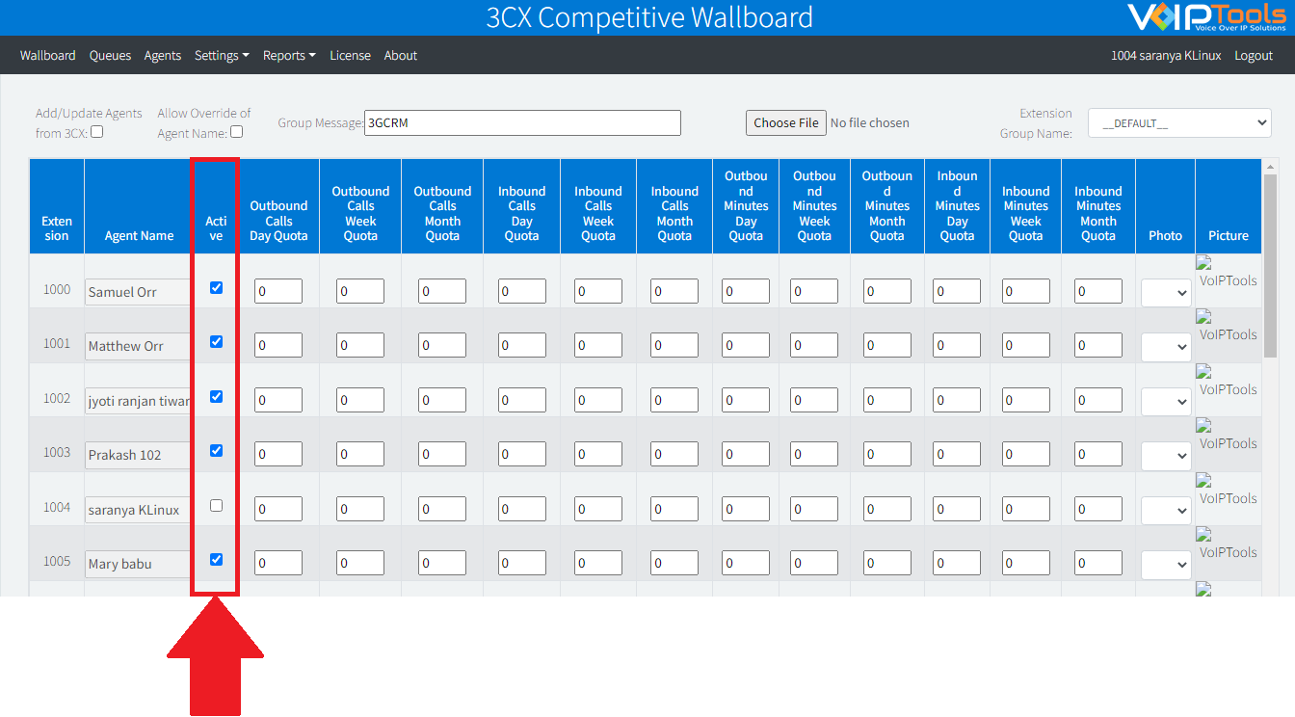Click Outbound Minutes Day Quota field for extension 1000

746,291
